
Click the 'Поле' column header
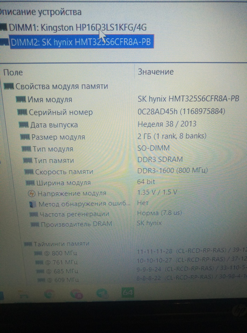coord(13,72)
